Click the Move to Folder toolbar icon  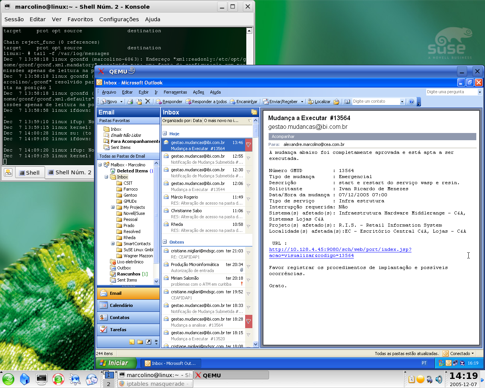[x=139, y=102]
